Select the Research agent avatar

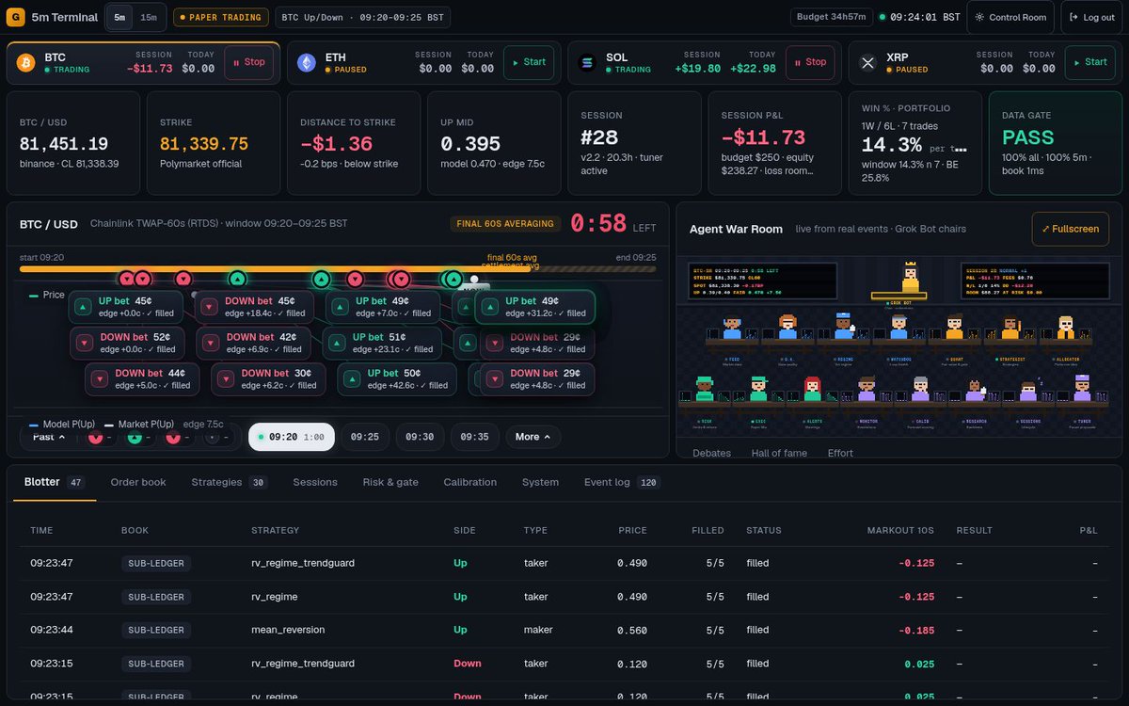[x=975, y=389]
